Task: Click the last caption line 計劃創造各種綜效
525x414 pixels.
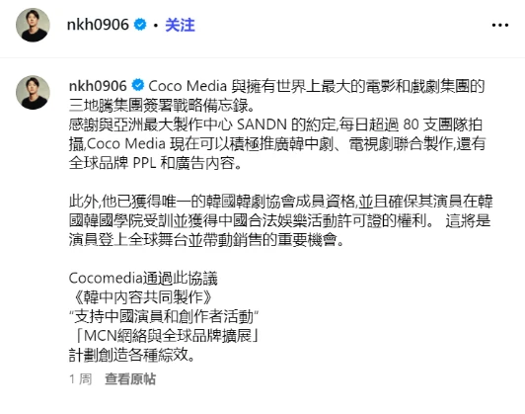Action: pyautogui.click(x=132, y=355)
